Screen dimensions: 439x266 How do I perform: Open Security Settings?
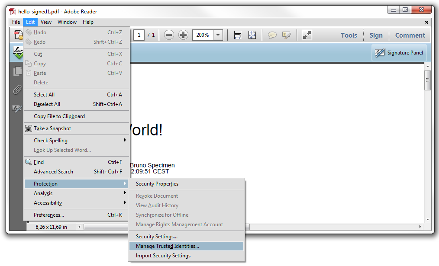(x=186, y=237)
